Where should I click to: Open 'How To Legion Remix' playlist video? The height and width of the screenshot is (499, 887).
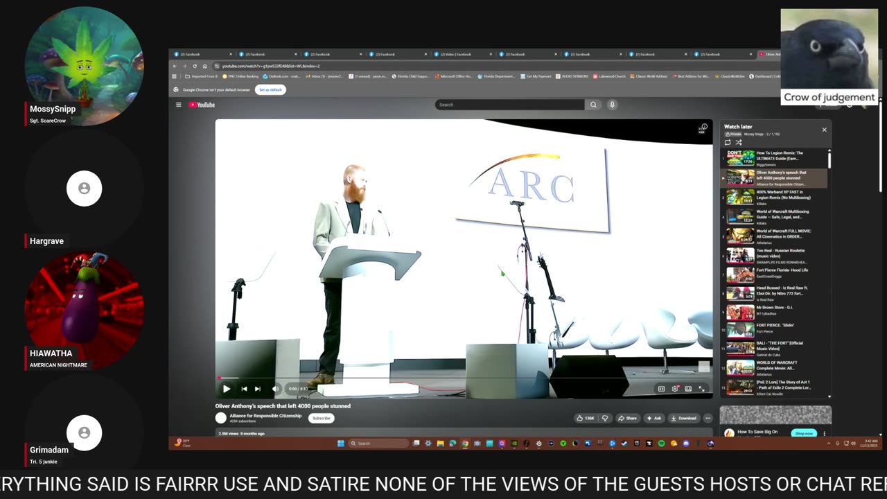[774, 159]
